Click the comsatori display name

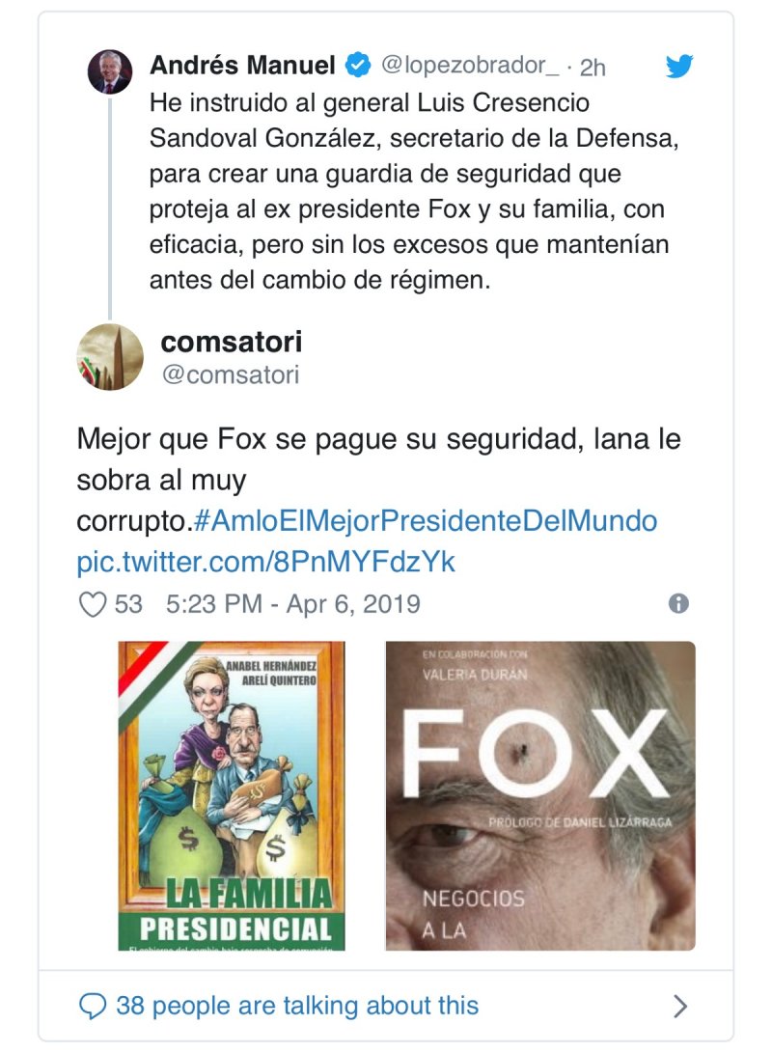(x=232, y=341)
